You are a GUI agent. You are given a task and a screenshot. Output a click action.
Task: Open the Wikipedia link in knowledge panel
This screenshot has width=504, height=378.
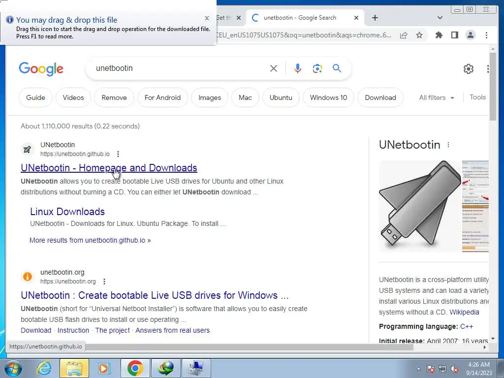[464, 312]
